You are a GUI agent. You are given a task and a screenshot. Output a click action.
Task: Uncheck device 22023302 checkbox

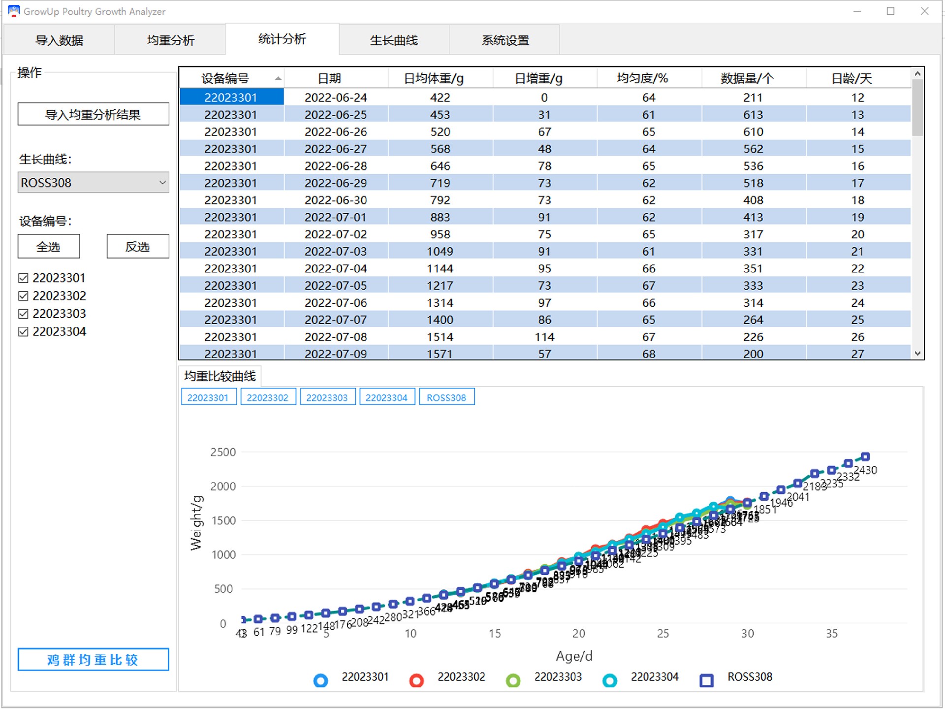click(23, 296)
